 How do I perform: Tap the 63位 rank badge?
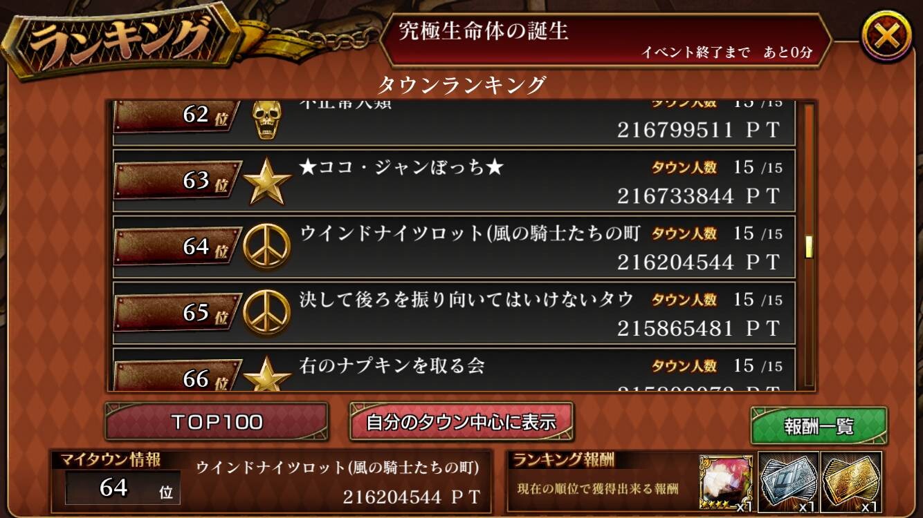[x=177, y=182]
